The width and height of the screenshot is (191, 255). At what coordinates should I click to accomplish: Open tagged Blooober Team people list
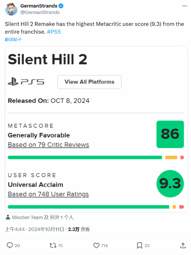(43, 217)
